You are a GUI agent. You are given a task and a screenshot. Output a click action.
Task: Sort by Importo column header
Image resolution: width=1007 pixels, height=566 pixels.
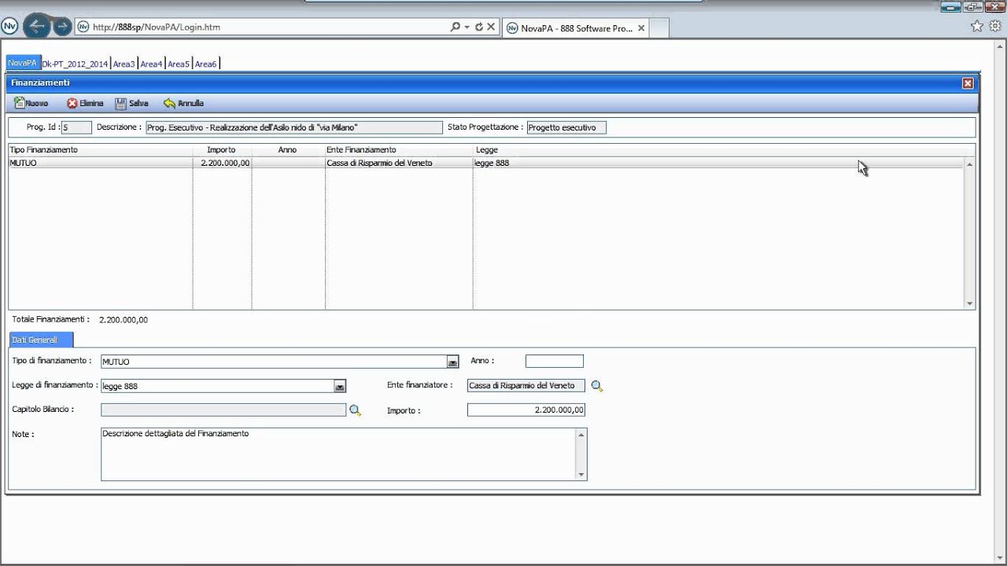tap(222, 149)
